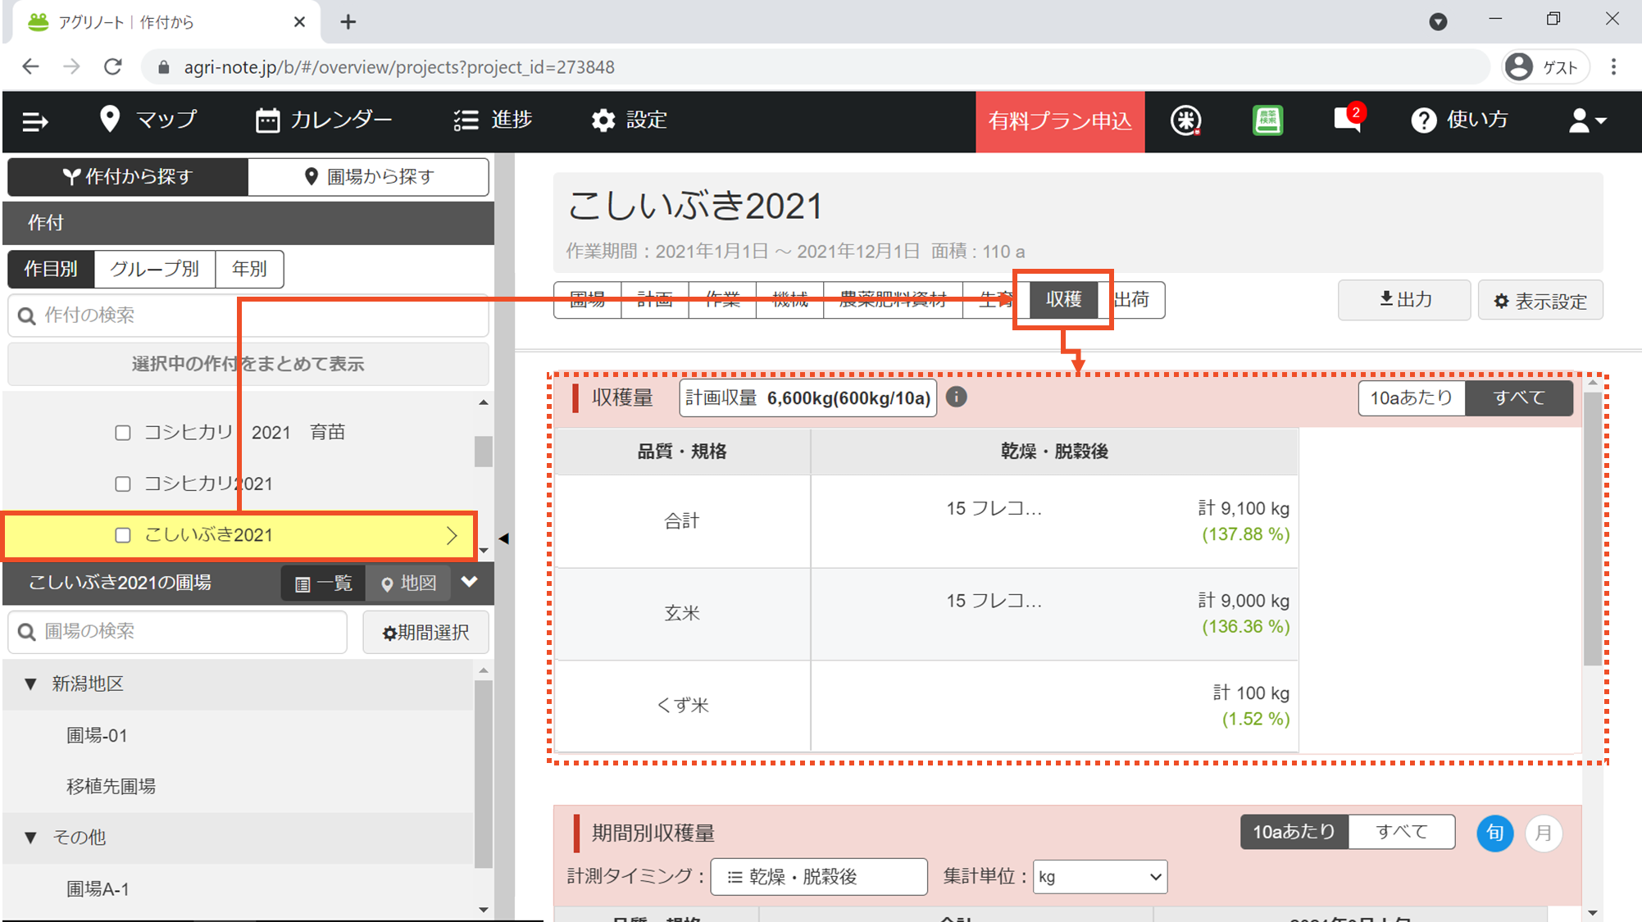
Task: Click the notification bell with badge 2
Action: pyautogui.click(x=1347, y=120)
